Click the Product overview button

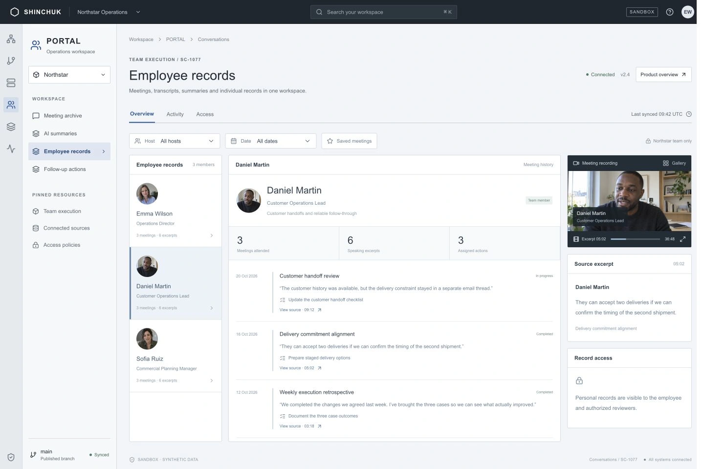coord(663,75)
